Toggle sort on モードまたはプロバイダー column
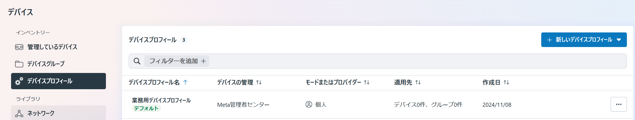 367,82
